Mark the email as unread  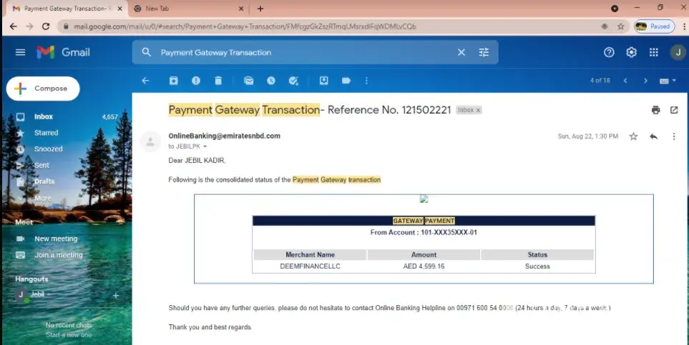[x=249, y=81]
